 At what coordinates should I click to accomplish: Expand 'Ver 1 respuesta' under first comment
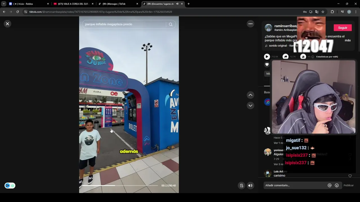click(278, 143)
